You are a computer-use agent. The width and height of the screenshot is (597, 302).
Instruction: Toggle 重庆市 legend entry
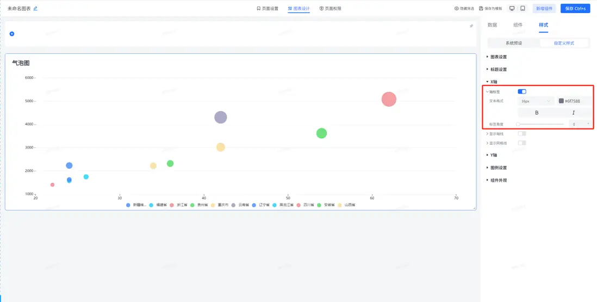(220, 205)
